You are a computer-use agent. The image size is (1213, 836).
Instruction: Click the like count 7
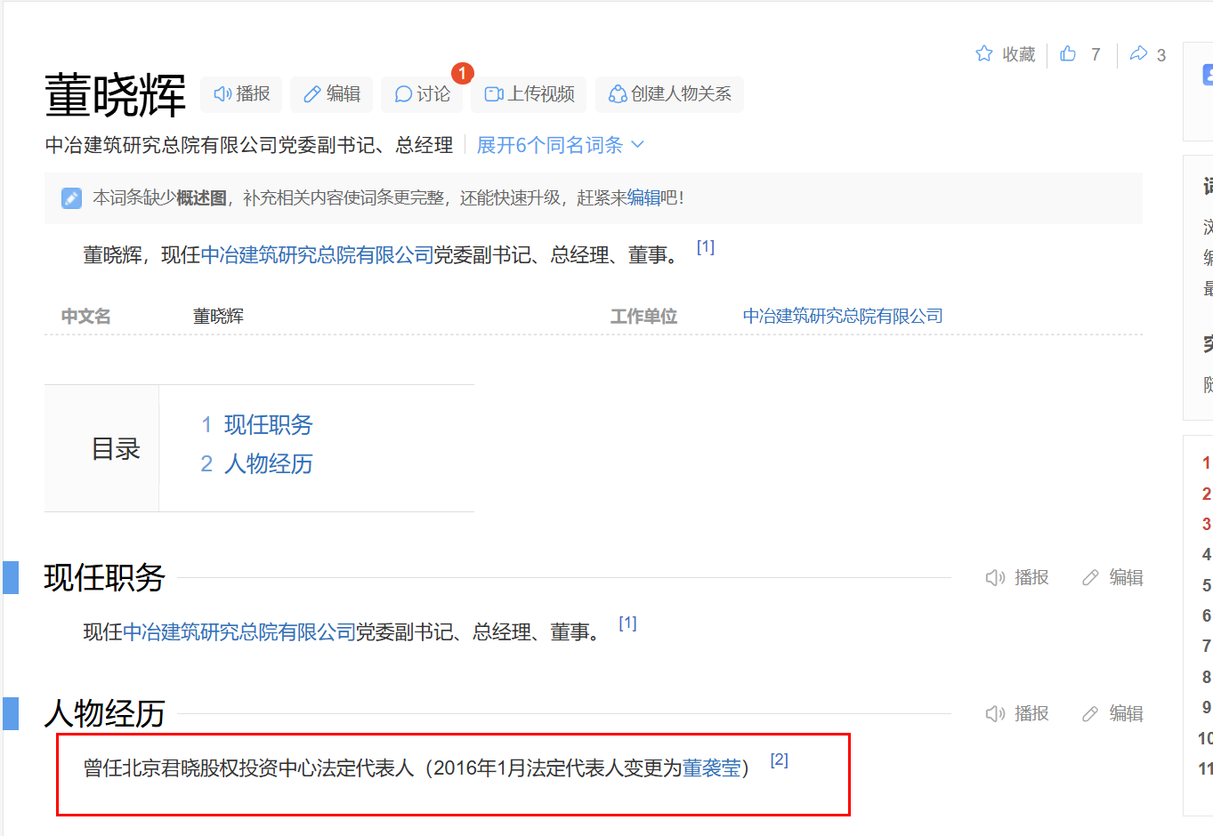point(1096,55)
